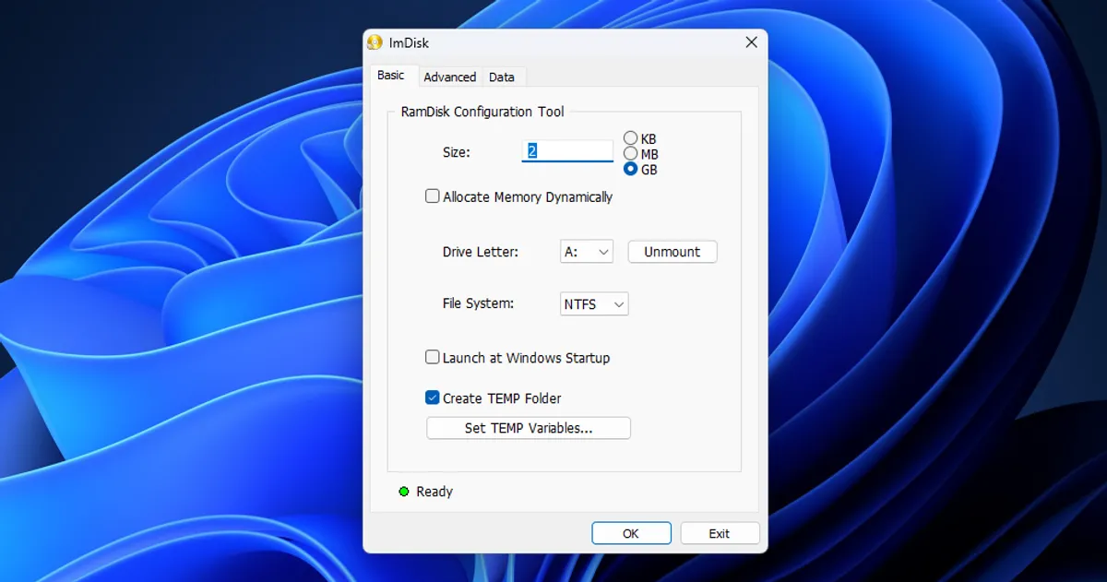Select the KB size unit
Image resolution: width=1107 pixels, height=582 pixels.
coord(630,137)
